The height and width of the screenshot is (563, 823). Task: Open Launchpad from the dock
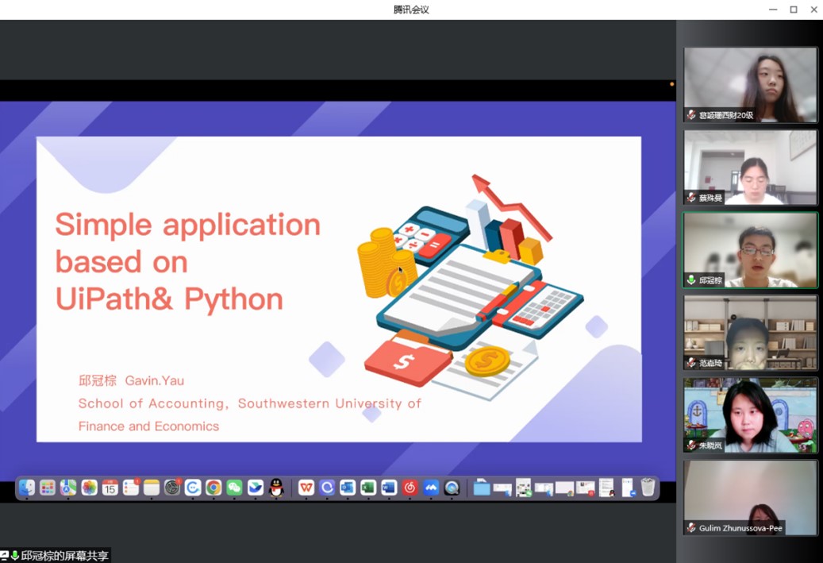tap(48, 488)
